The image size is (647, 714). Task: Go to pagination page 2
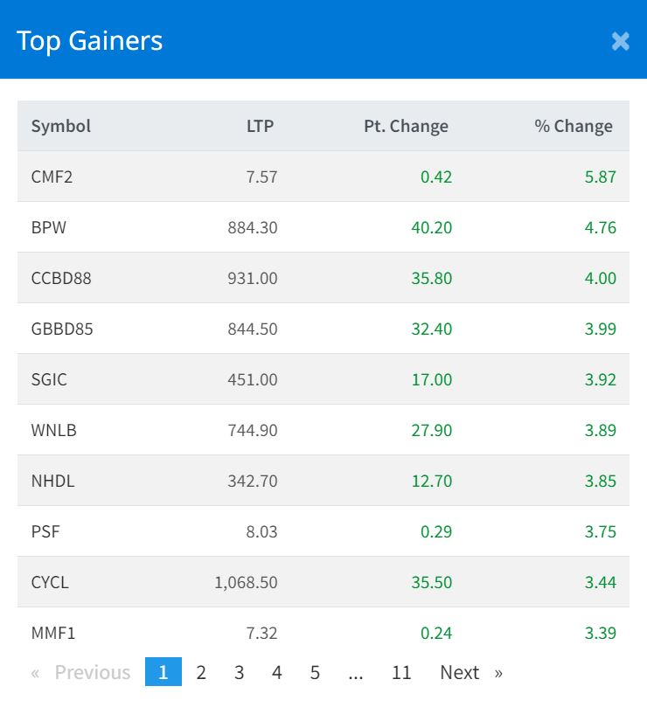click(201, 672)
